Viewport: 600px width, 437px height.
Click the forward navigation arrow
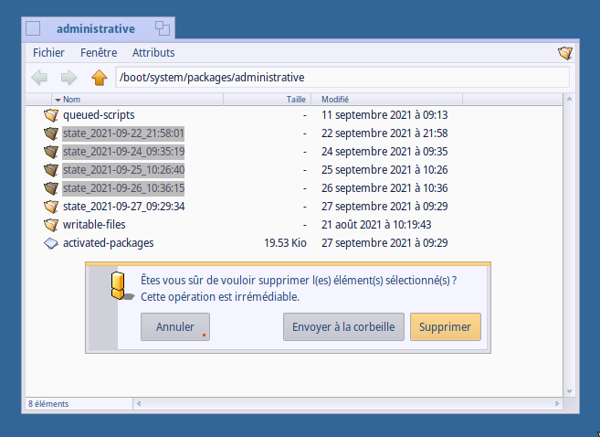pos(68,78)
